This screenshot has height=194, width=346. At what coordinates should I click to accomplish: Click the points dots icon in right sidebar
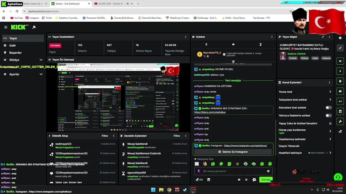tap(340, 131)
